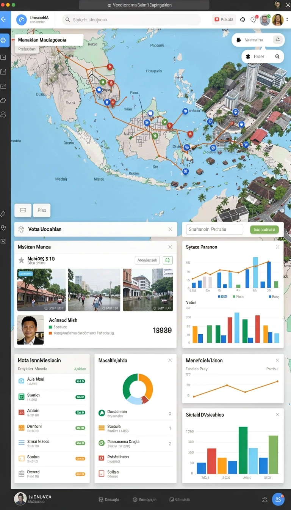Screen dimensions: 291x510
Task: Select the Pstdatintion list item
Action: (x=135, y=459)
